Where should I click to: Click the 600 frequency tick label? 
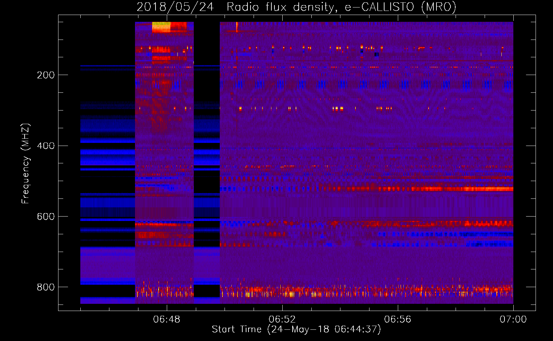46,217
